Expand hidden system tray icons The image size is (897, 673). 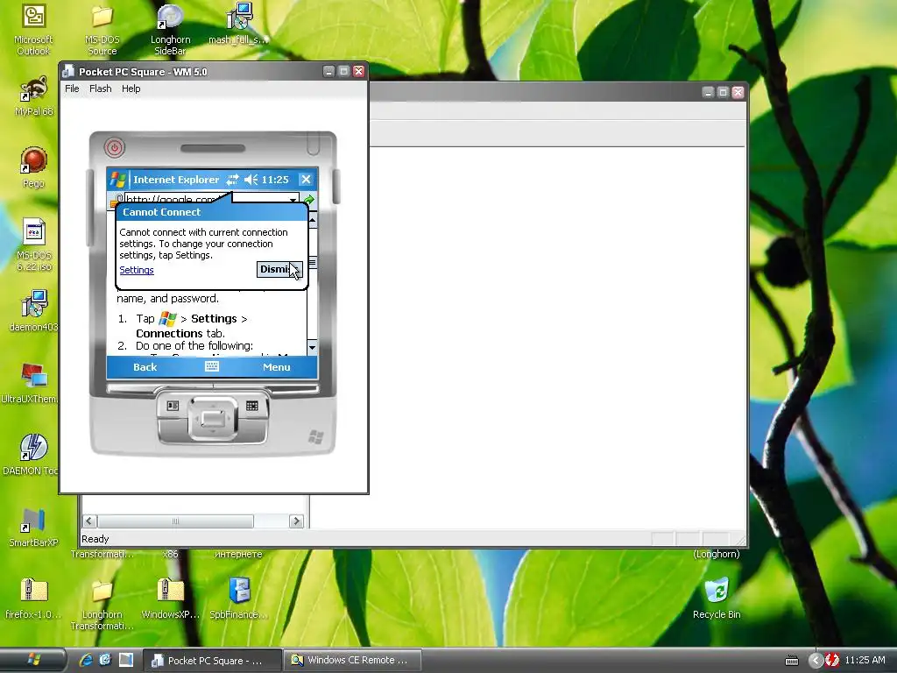click(x=815, y=661)
